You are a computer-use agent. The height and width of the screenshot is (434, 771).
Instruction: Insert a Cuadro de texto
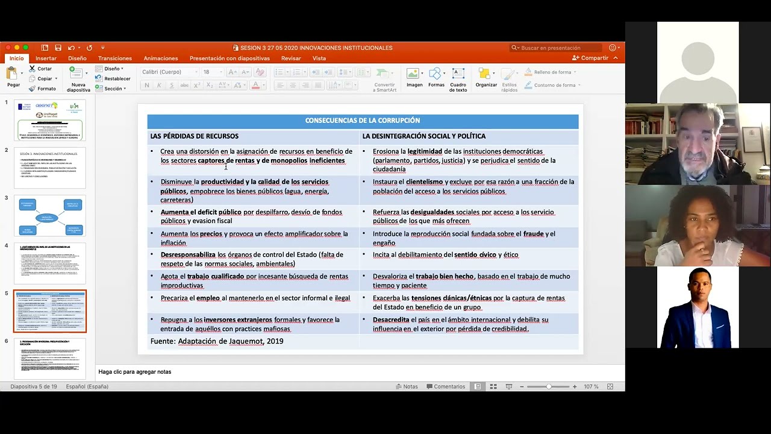[x=458, y=80]
